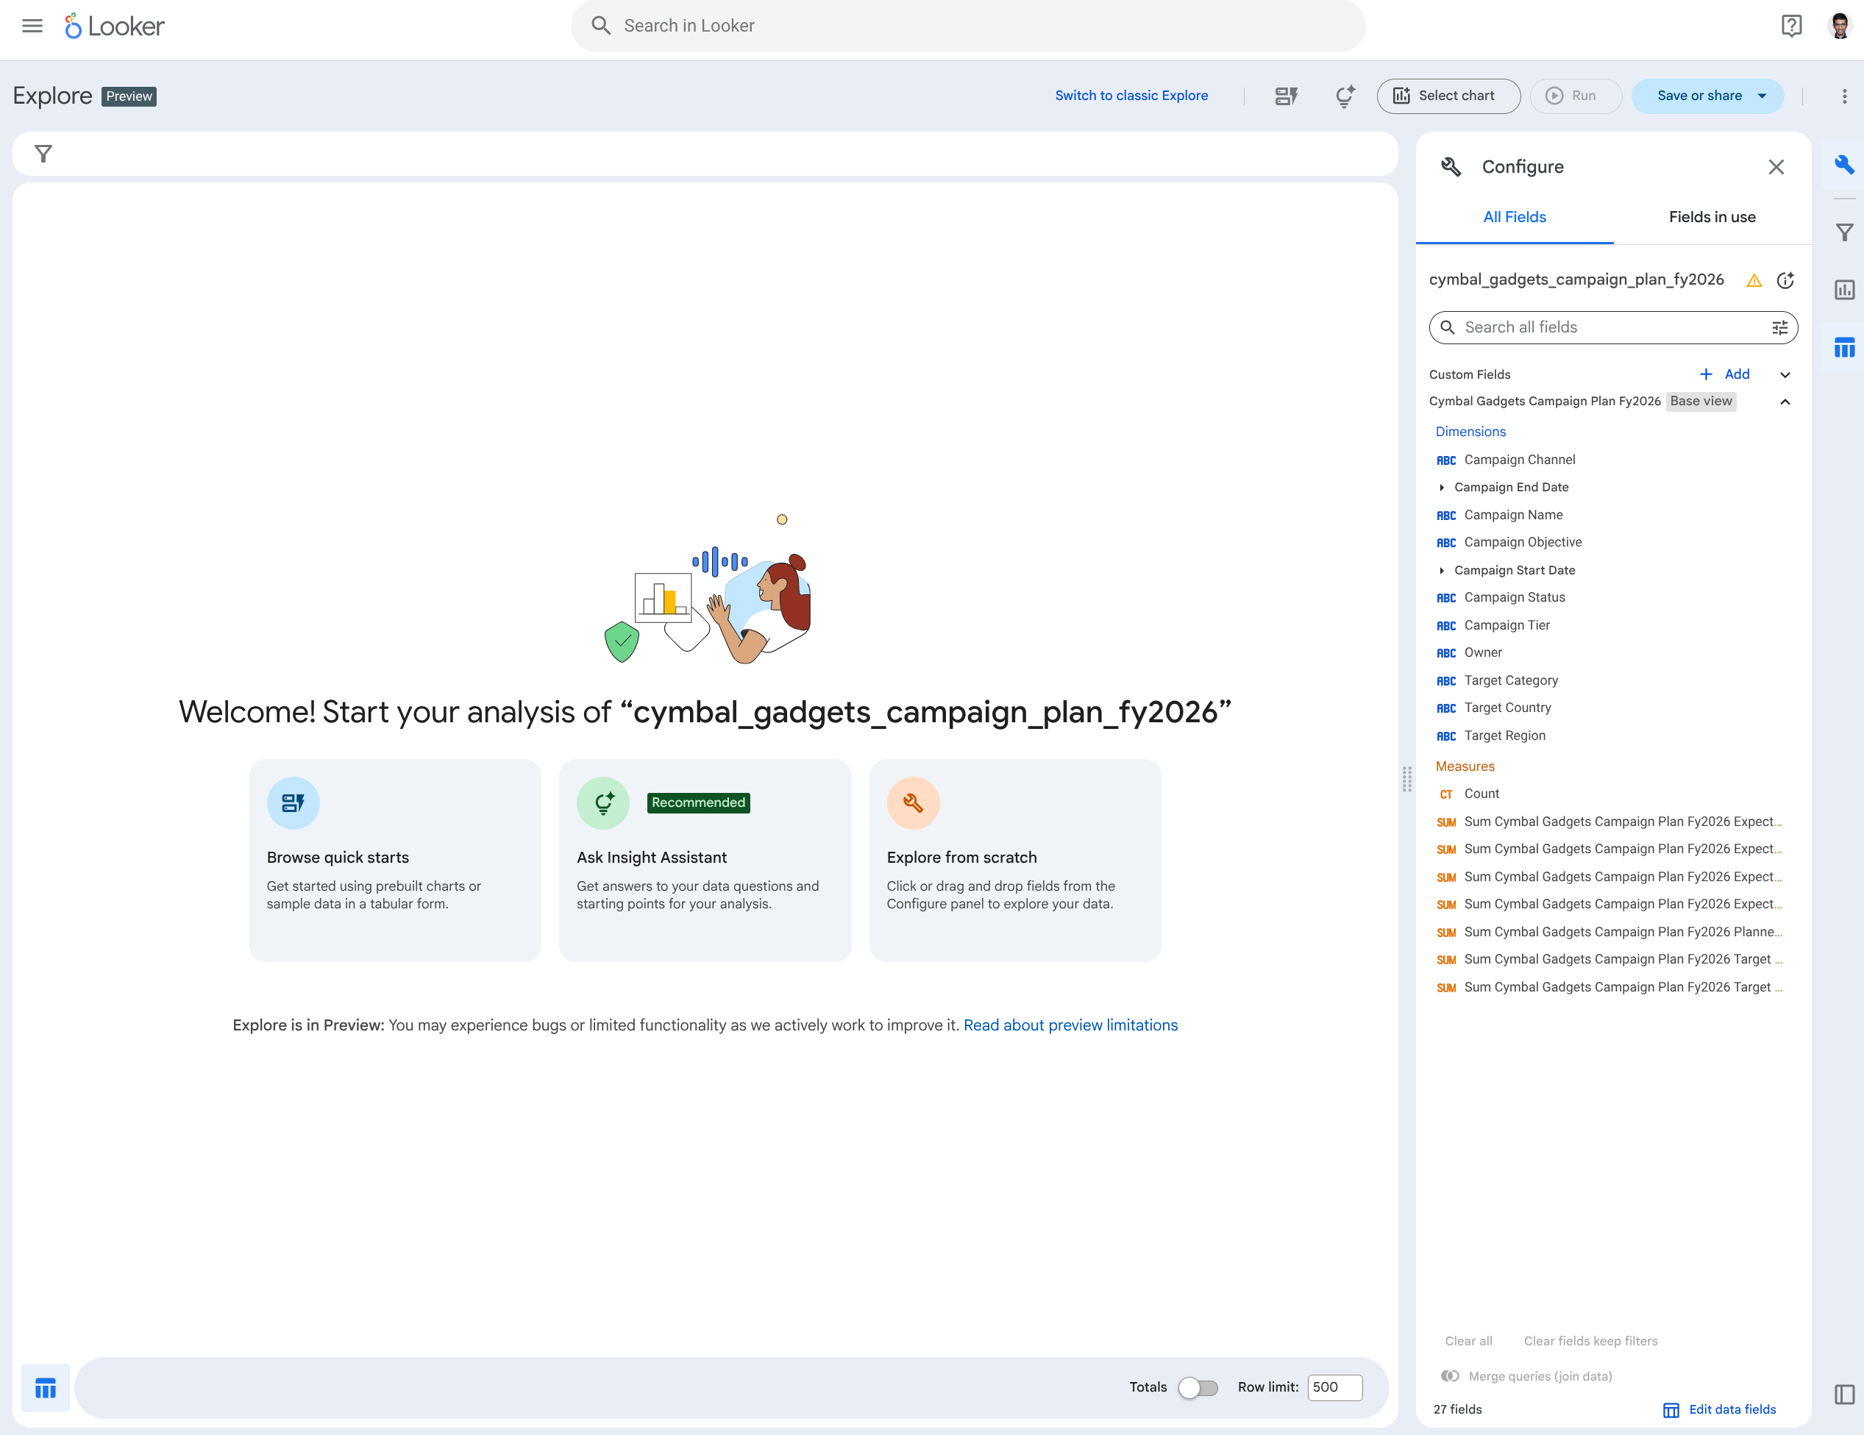
Task: Edit the Row limit value field
Action: [x=1335, y=1388]
